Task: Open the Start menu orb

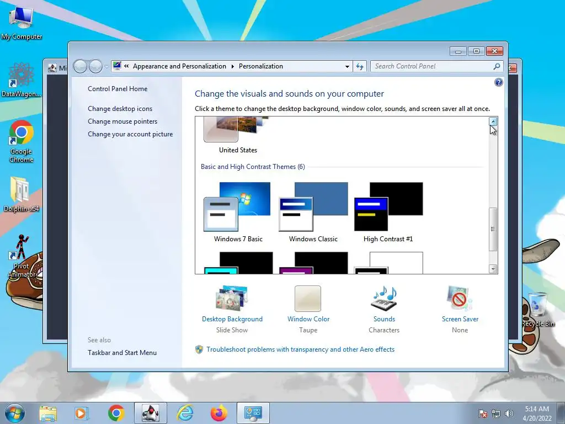Action: [14, 413]
